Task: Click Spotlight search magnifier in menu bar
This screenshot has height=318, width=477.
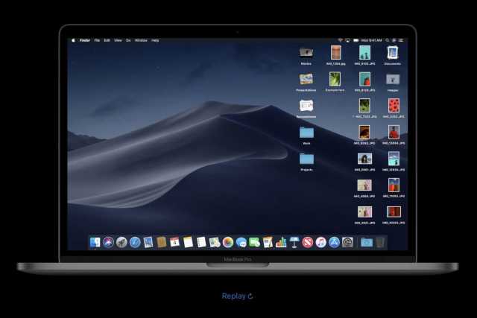Action: [387, 40]
